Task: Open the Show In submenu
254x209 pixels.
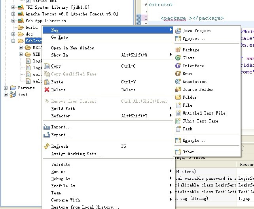Action: pos(108,55)
